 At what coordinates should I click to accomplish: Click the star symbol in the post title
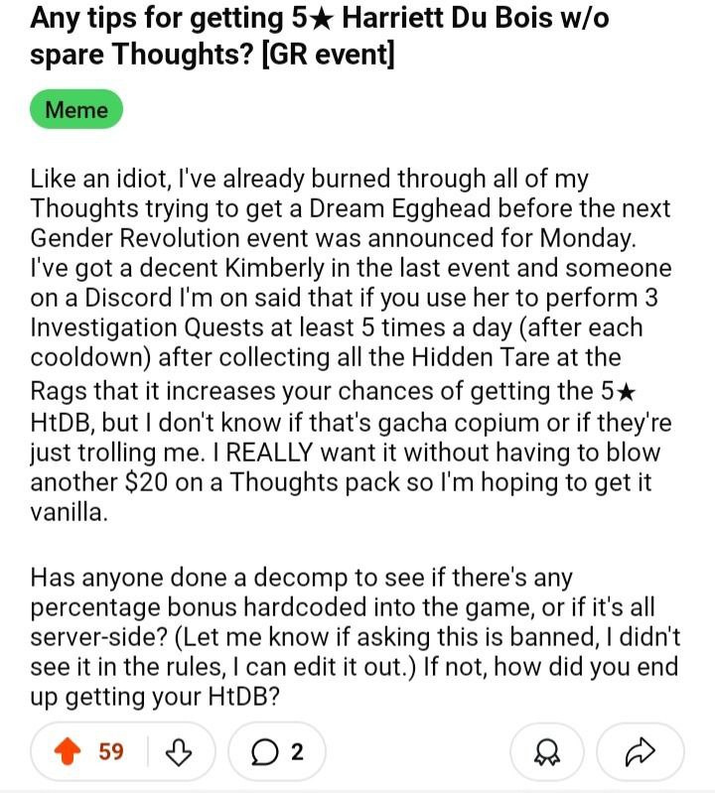[321, 19]
